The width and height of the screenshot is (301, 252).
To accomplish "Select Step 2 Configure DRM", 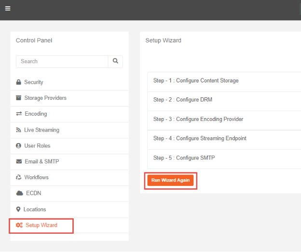I will point(183,100).
